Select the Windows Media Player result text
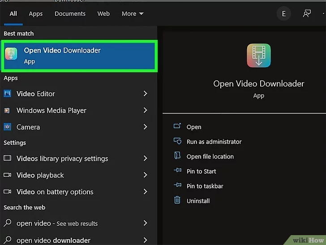 (x=51, y=110)
